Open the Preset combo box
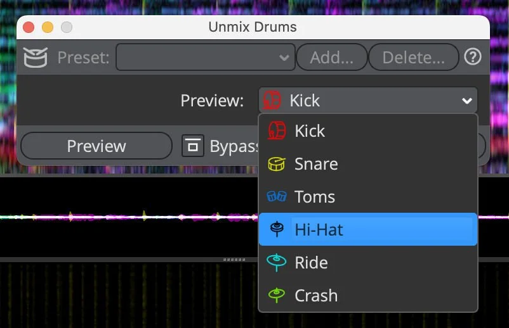509x328 pixels. point(206,58)
